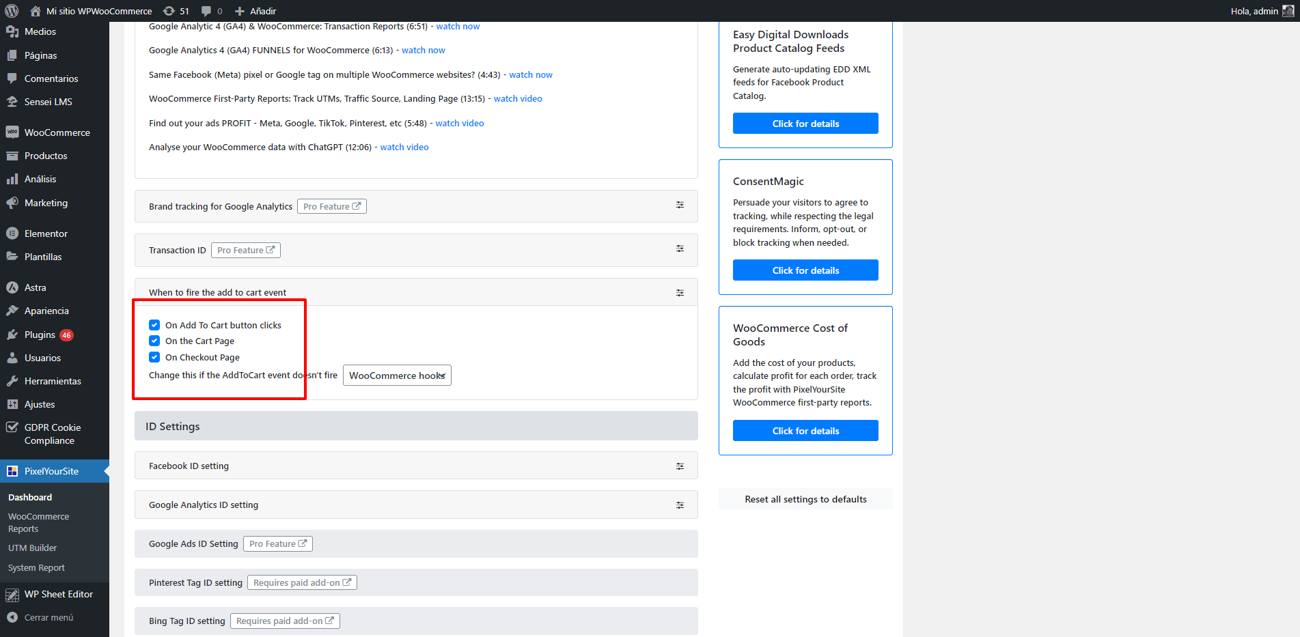Click the Medios sidebar icon
The image size is (1300, 637).
coord(12,31)
